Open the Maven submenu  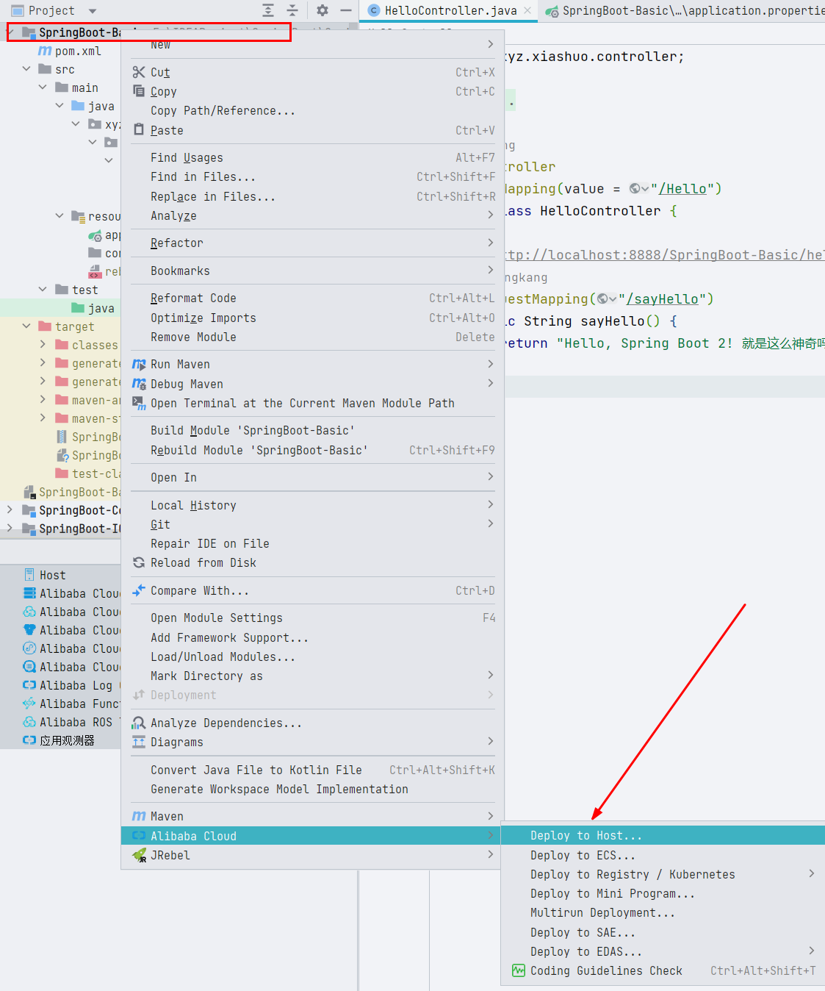(x=312, y=816)
